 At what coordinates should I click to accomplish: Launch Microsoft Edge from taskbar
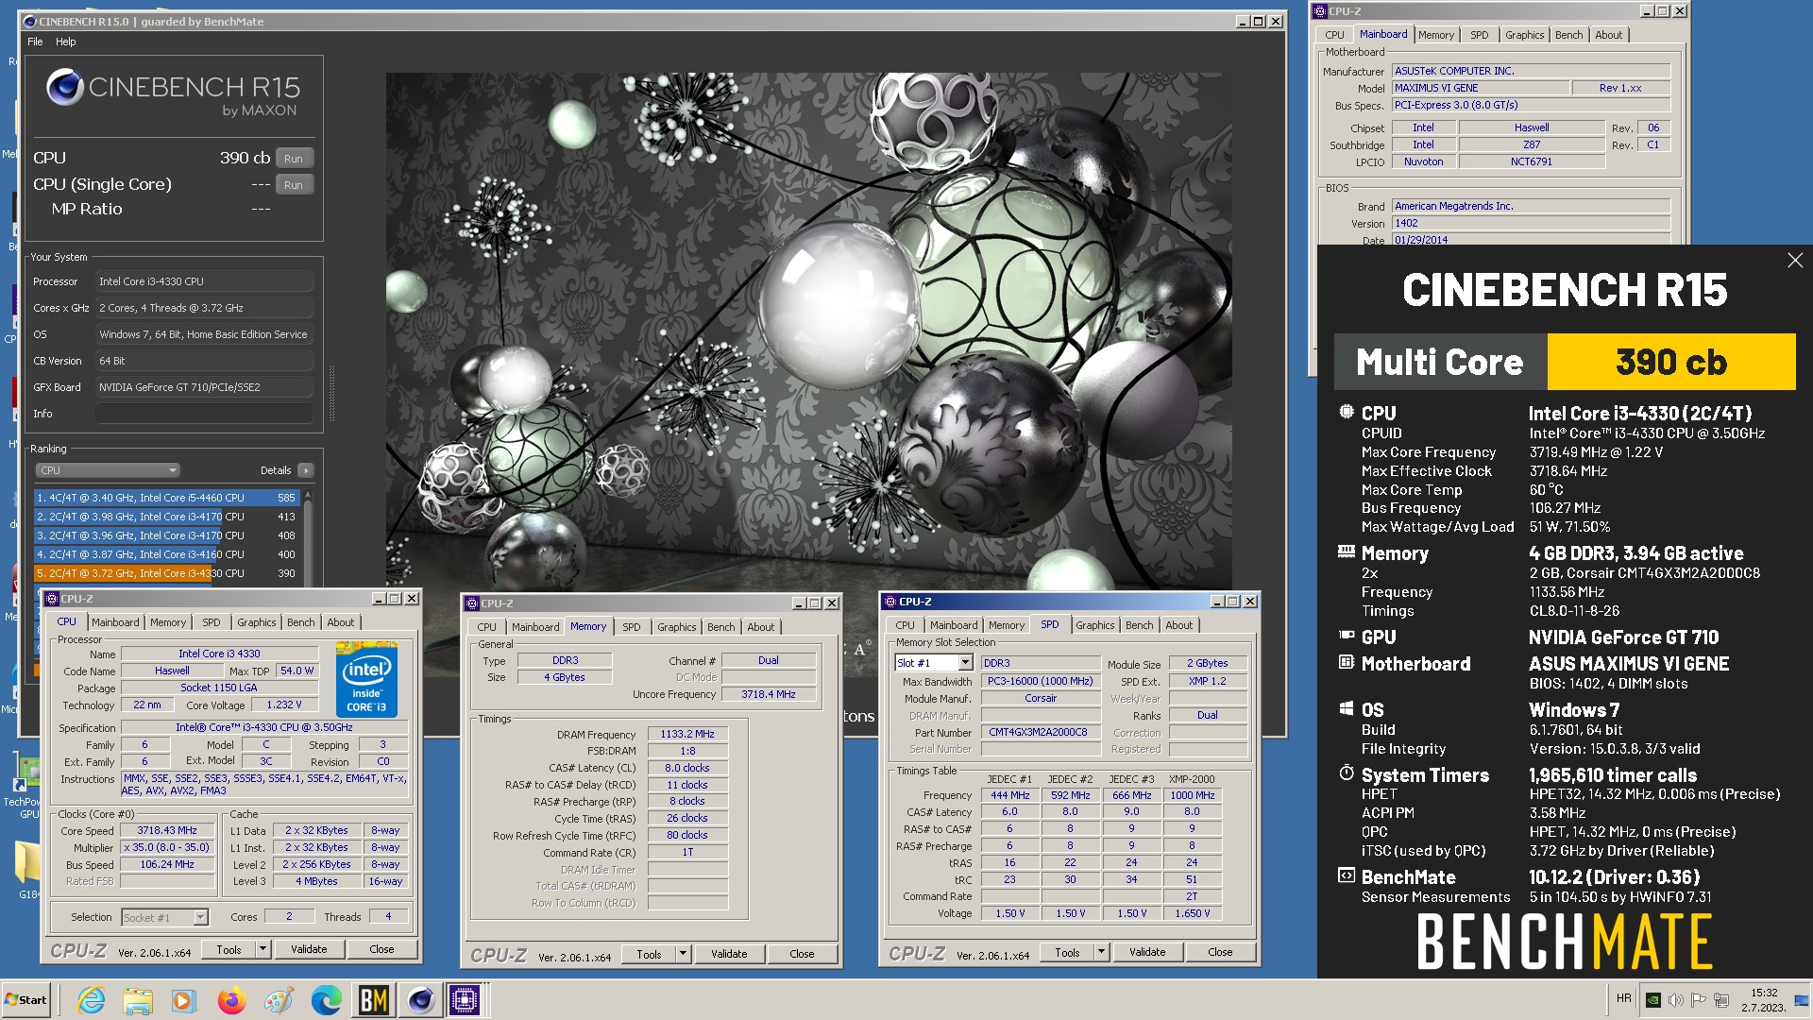click(x=327, y=1000)
